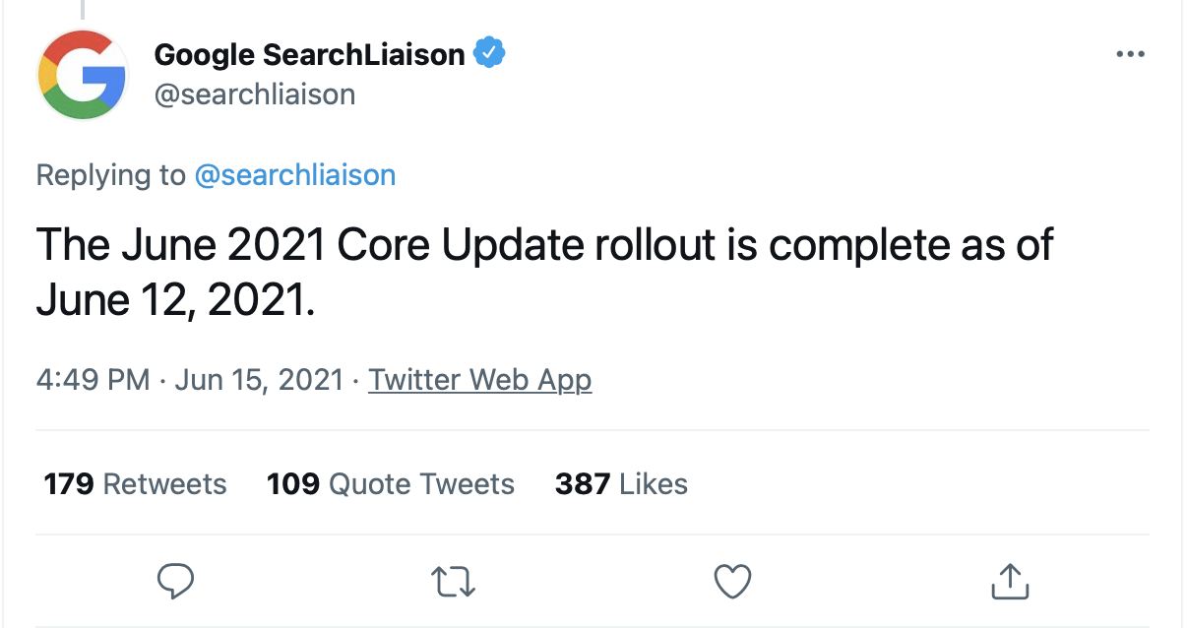View the 109 Quote Tweets list
The width and height of the screenshot is (1187, 628).
coord(391,483)
